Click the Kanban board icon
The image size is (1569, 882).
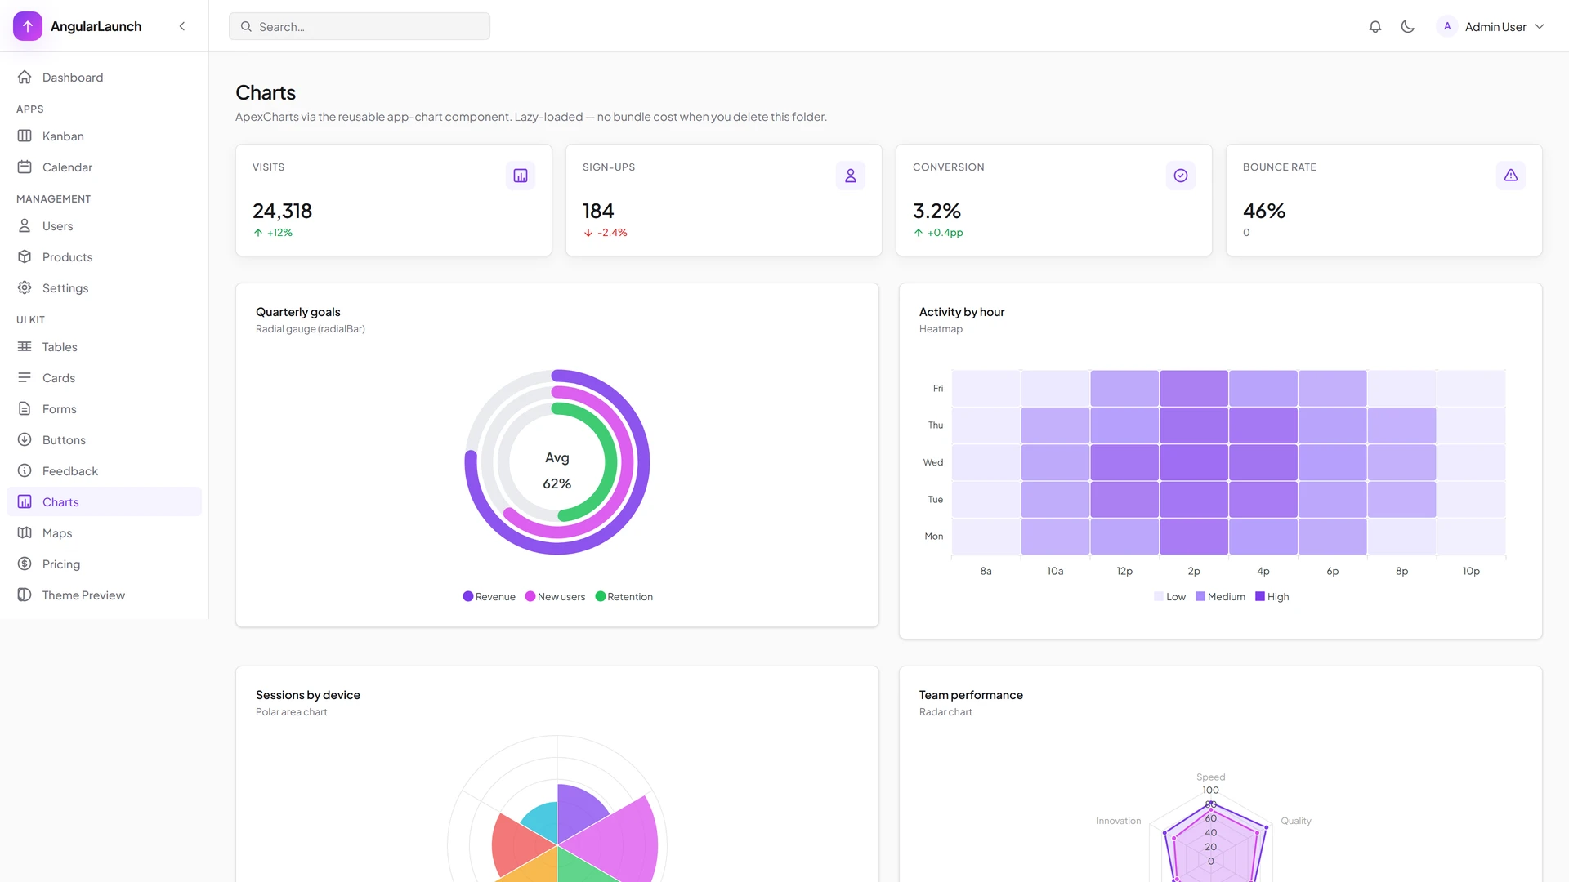point(25,136)
